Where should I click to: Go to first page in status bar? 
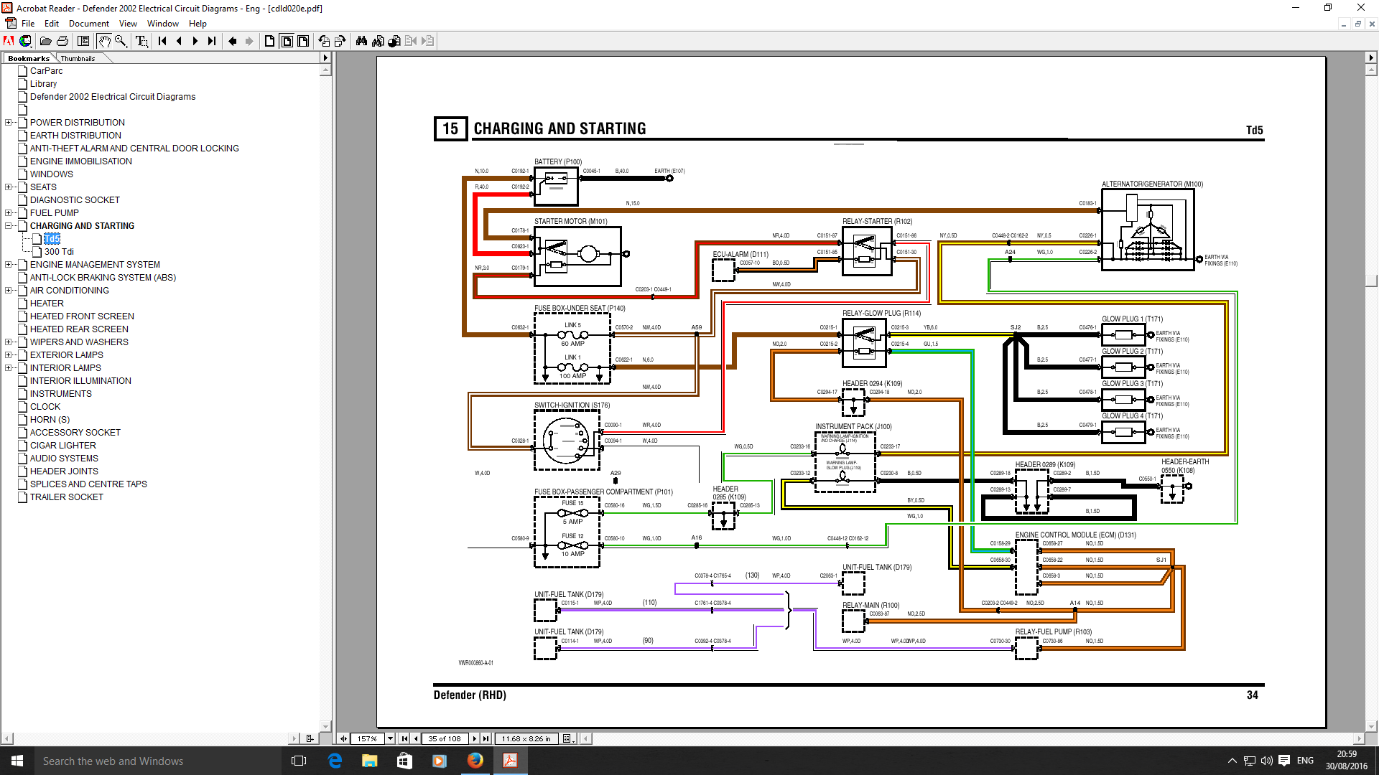(404, 738)
